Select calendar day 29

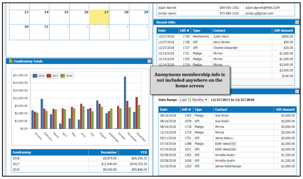click(x=139, y=17)
